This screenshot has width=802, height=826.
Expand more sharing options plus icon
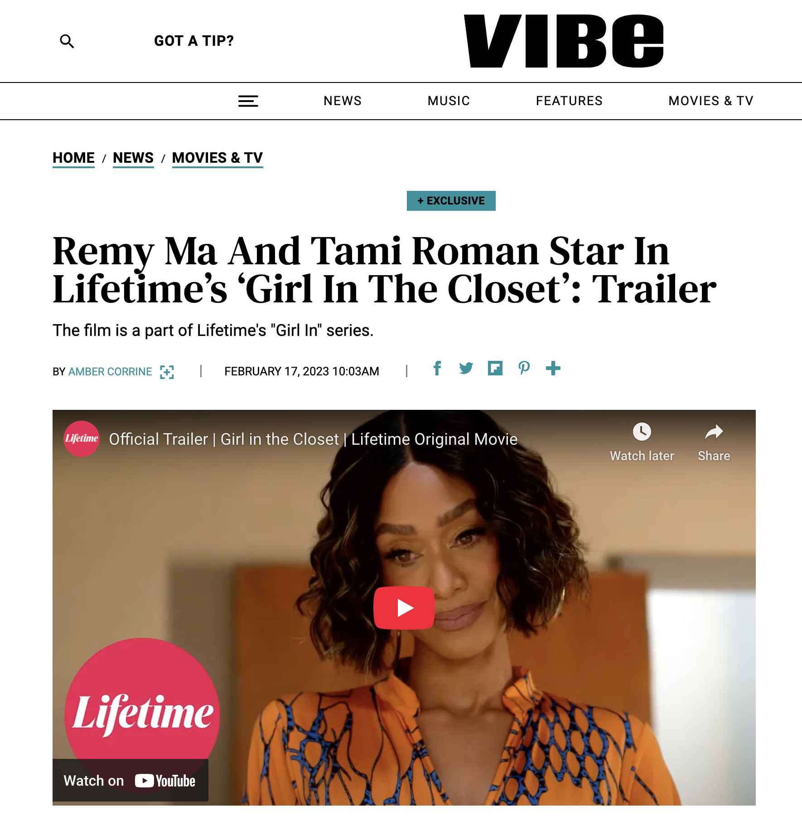(553, 368)
